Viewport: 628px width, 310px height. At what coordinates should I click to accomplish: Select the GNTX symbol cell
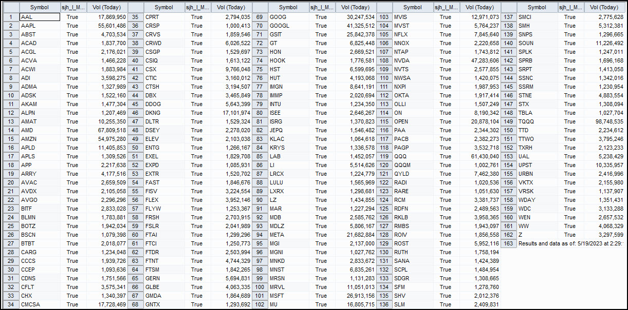[x=164, y=304]
